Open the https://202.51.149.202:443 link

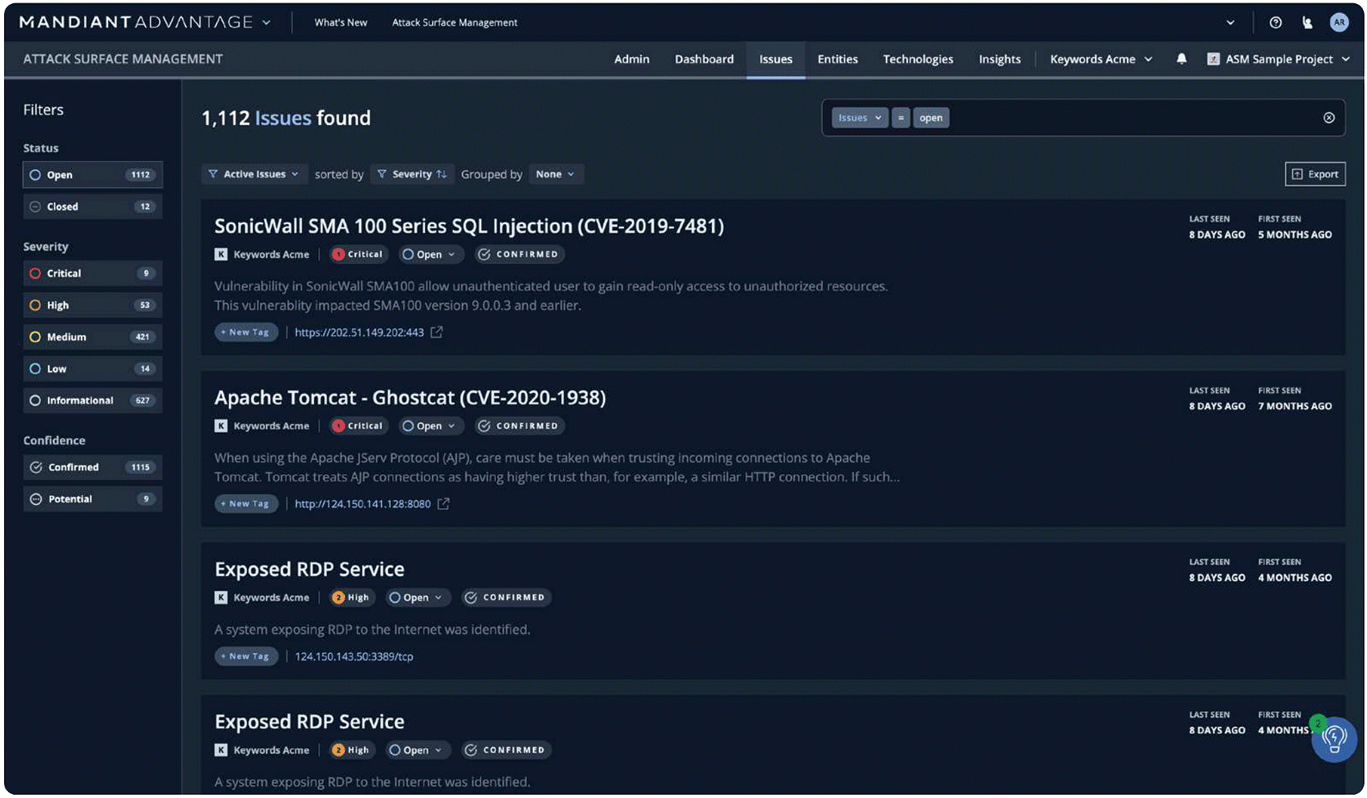pos(359,332)
